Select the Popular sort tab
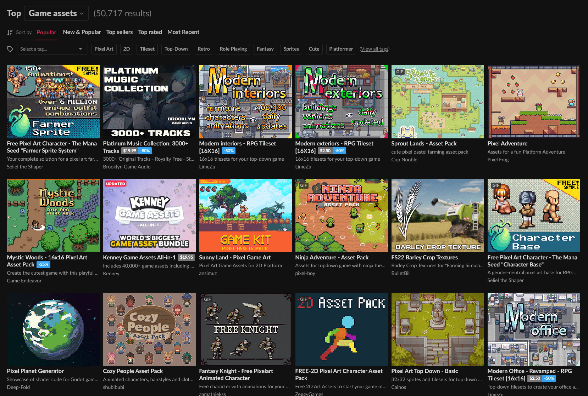The height and width of the screenshot is (396, 588). coord(46,32)
